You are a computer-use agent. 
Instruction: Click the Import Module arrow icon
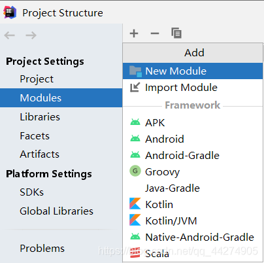pyautogui.click(x=135, y=88)
